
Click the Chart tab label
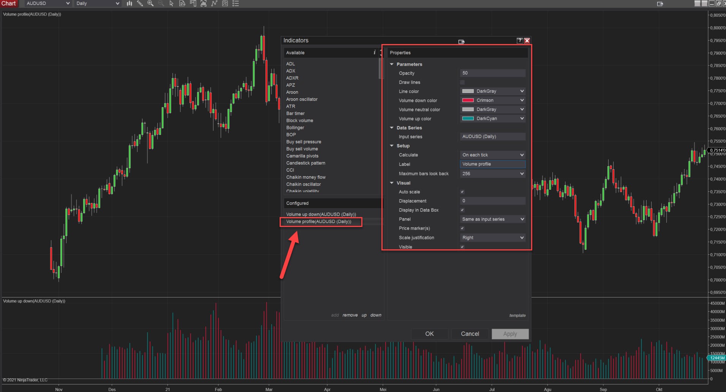click(x=8, y=3)
